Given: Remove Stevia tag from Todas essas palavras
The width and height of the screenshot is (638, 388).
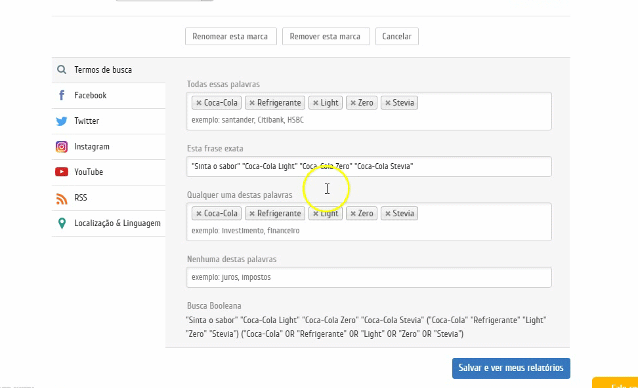Looking at the screenshot, I should coord(388,103).
